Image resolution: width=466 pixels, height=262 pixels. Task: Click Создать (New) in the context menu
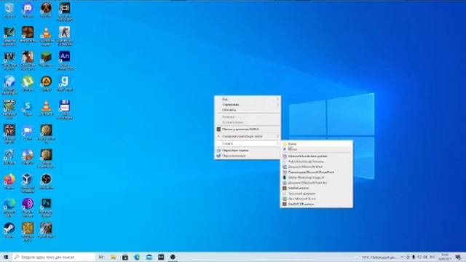(x=248, y=143)
